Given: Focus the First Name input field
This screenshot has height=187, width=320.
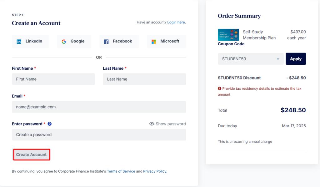Looking at the screenshot, I should pos(53,79).
